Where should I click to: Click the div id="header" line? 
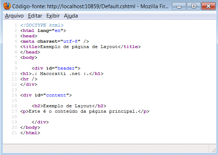56,68
